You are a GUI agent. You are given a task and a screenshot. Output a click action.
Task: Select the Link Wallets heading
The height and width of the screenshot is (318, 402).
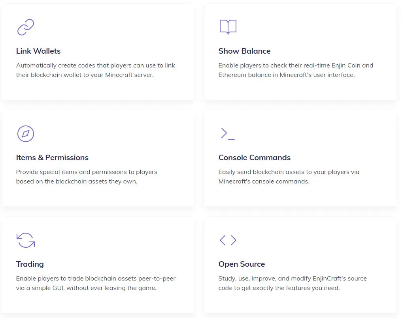(38, 51)
